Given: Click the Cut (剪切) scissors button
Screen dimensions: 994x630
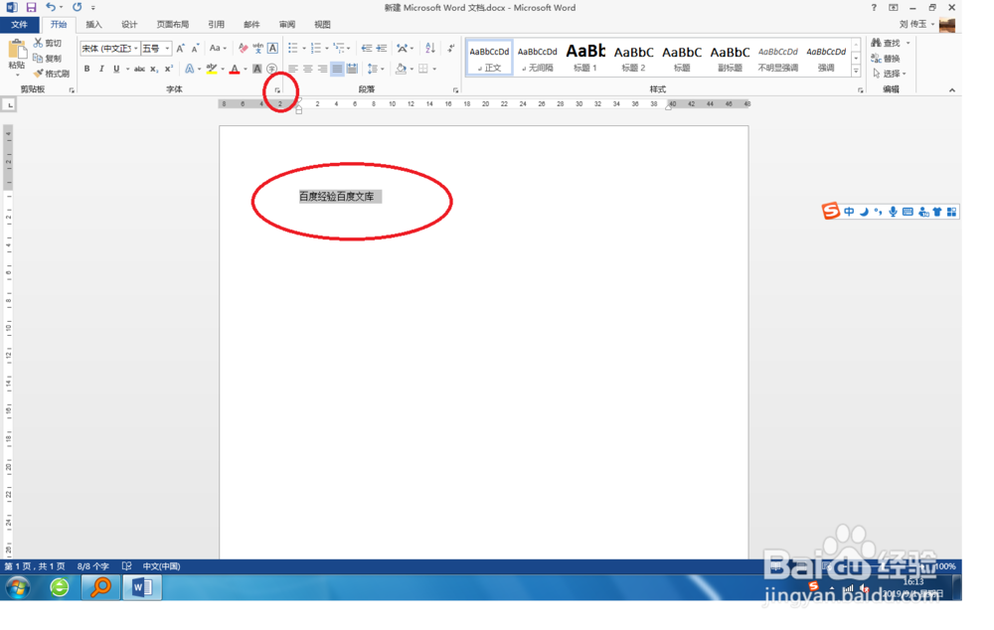Looking at the screenshot, I should pyautogui.click(x=48, y=43).
